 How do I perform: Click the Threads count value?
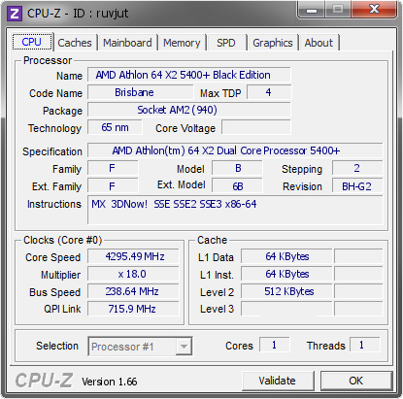click(364, 345)
